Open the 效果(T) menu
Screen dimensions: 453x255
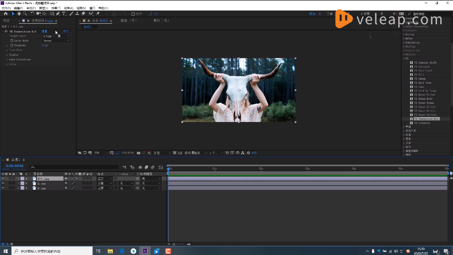point(55,8)
